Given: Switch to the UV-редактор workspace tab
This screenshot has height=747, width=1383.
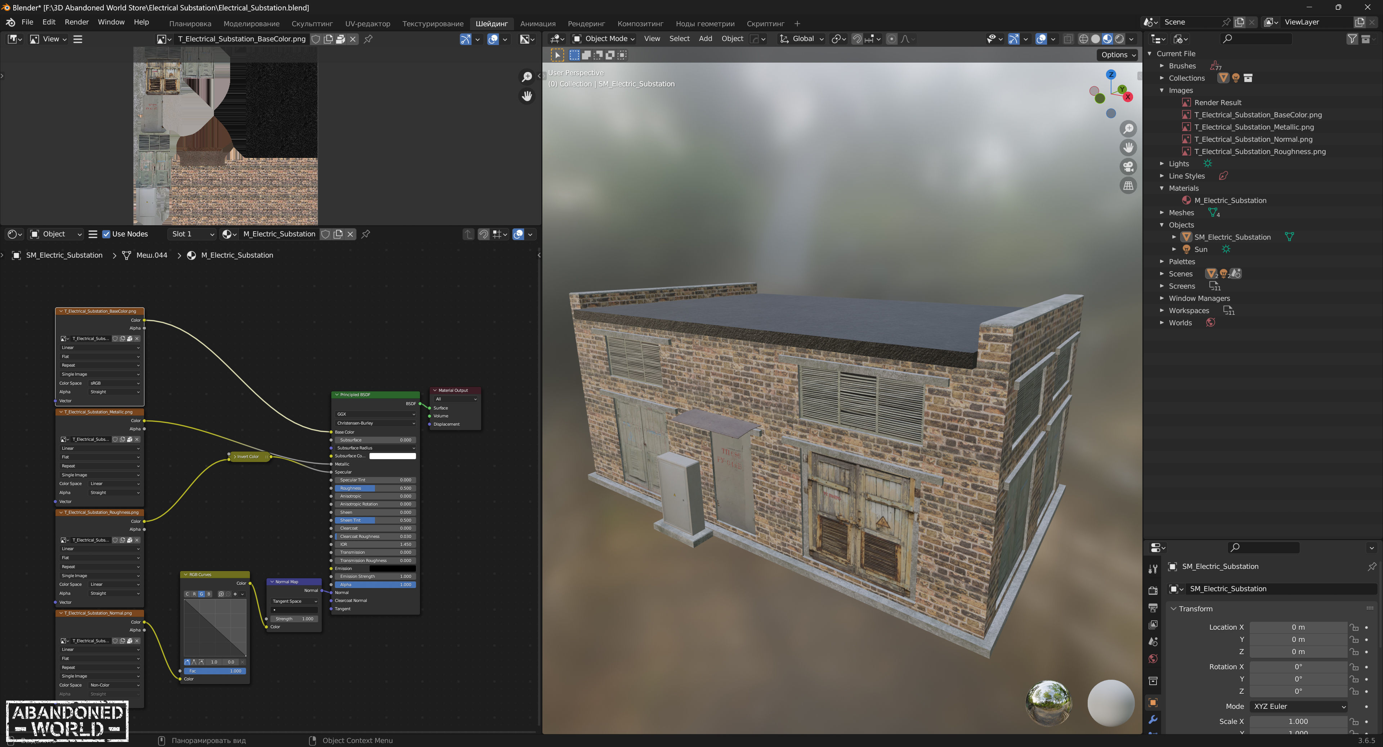Looking at the screenshot, I should click(x=367, y=24).
